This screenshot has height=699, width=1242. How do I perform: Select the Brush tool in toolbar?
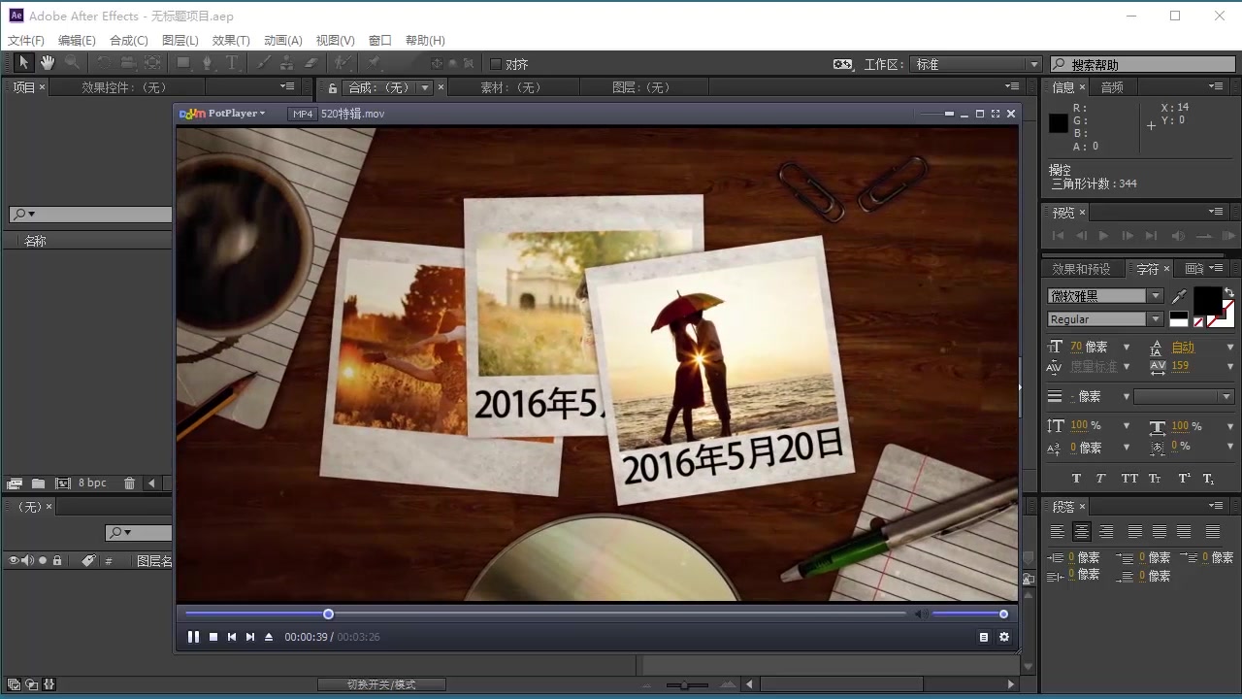(263, 63)
